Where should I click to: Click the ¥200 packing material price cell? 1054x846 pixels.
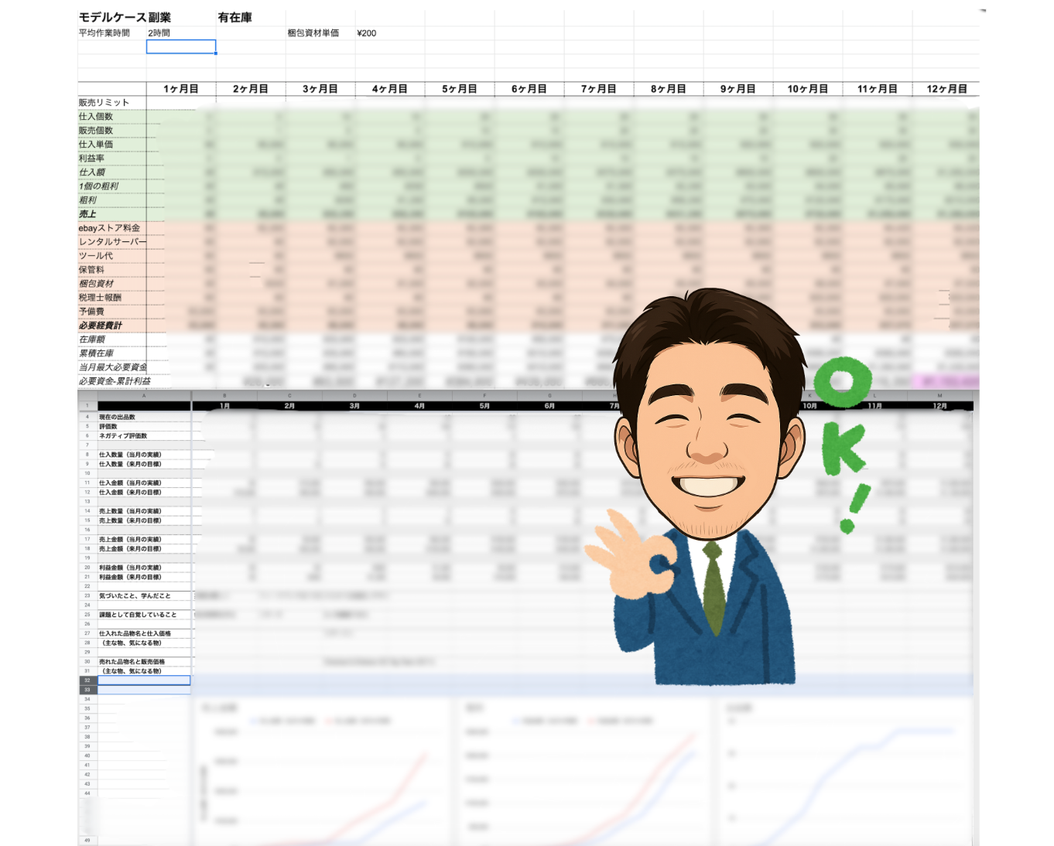pos(367,33)
